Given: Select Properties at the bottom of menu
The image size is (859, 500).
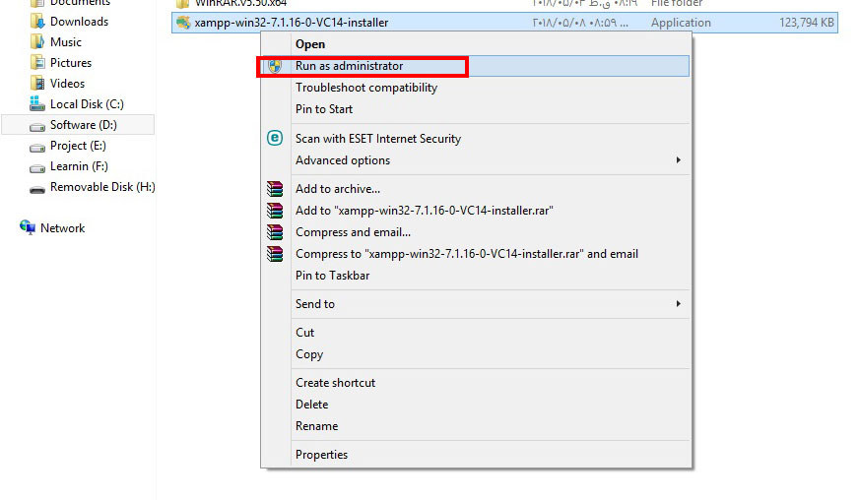Looking at the screenshot, I should (x=321, y=455).
